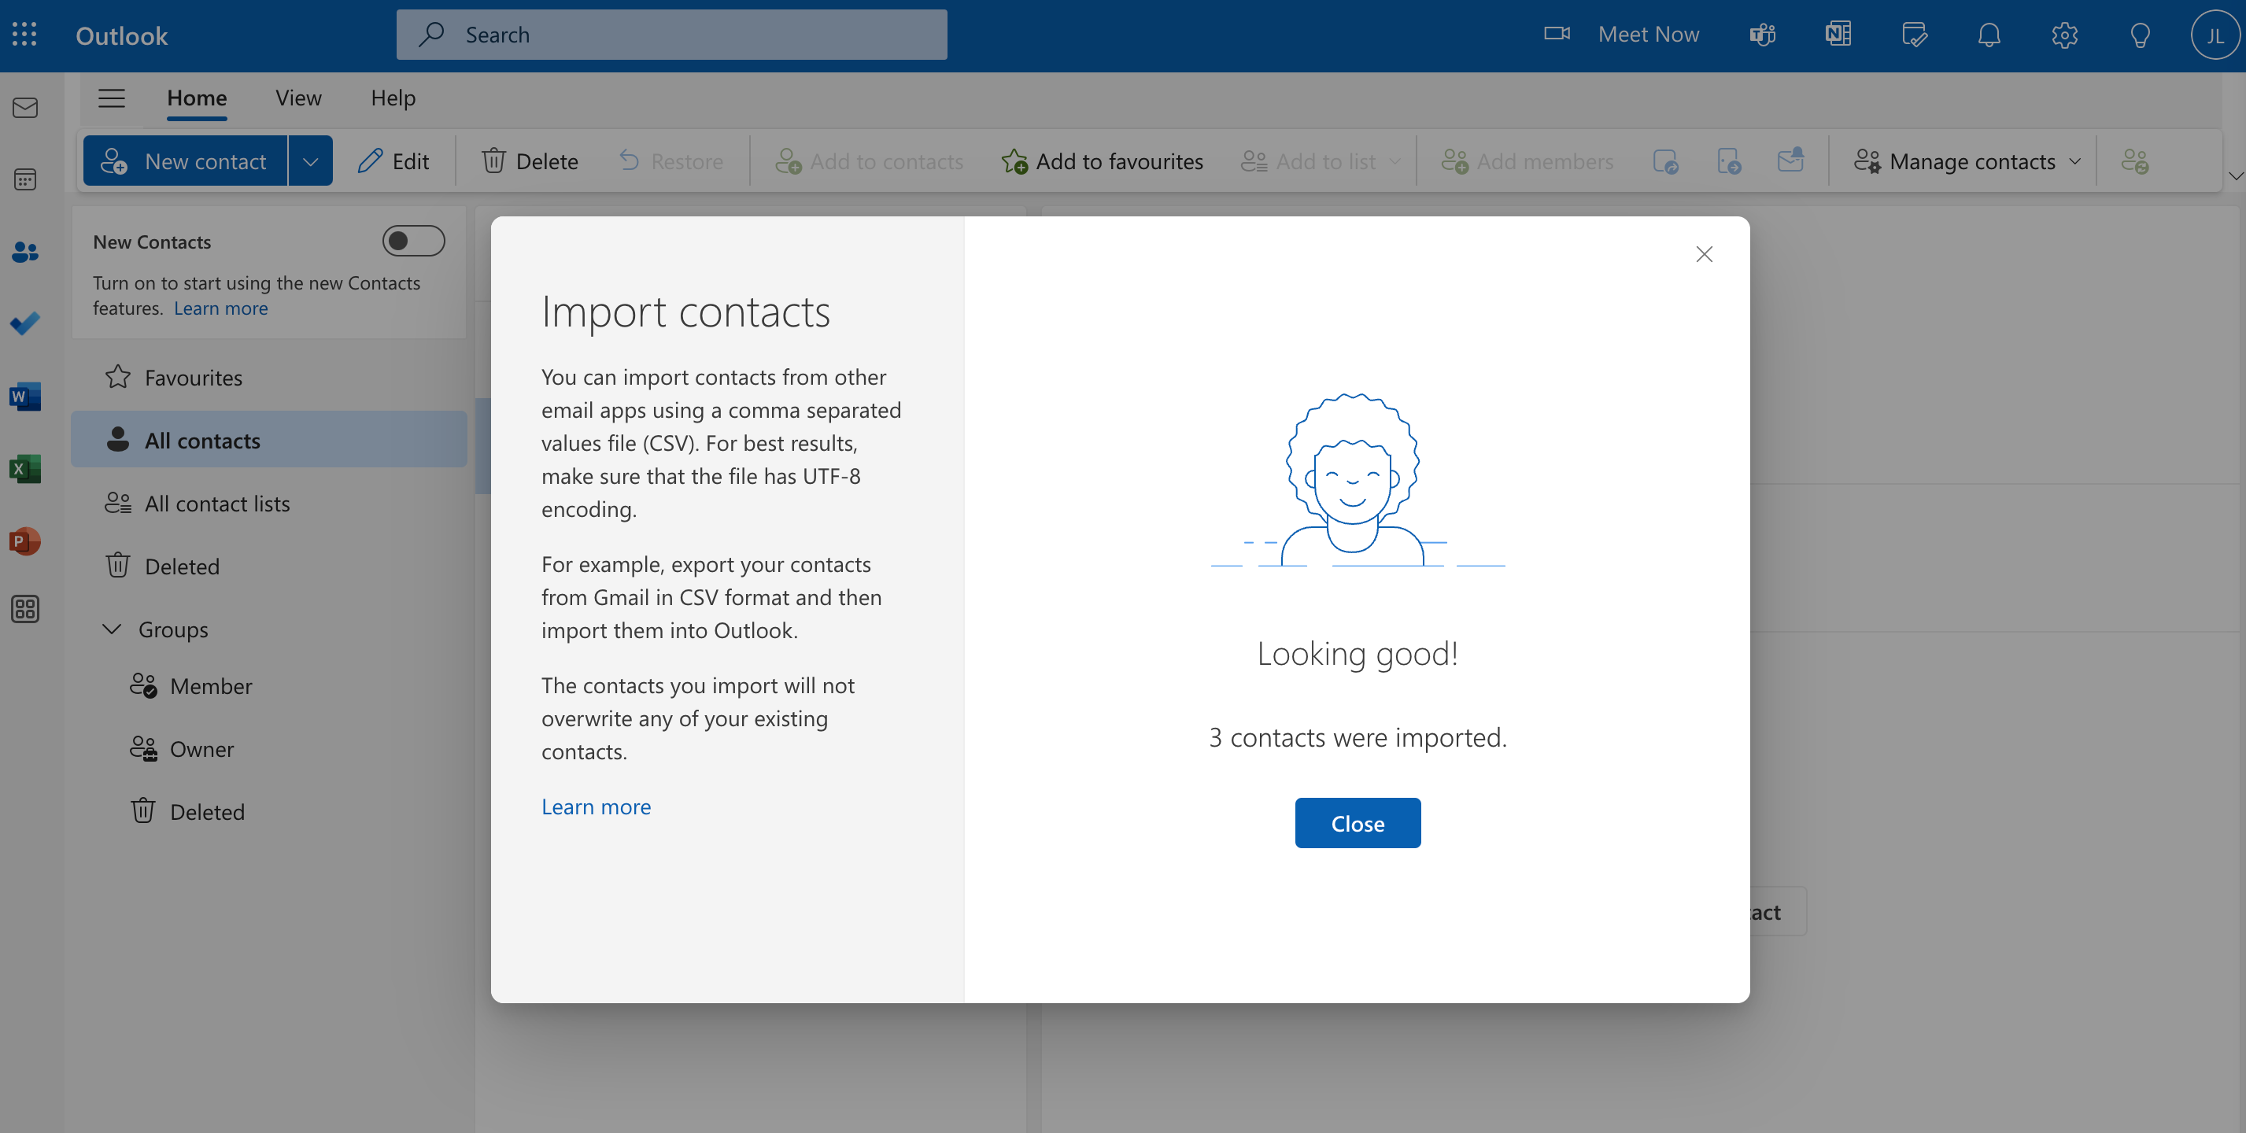Open Outlook notifications bell
Viewport: 2246px width, 1133px height.
(1989, 35)
